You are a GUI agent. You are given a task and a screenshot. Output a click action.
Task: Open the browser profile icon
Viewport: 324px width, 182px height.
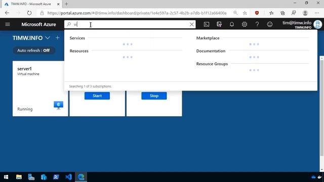[305, 13]
